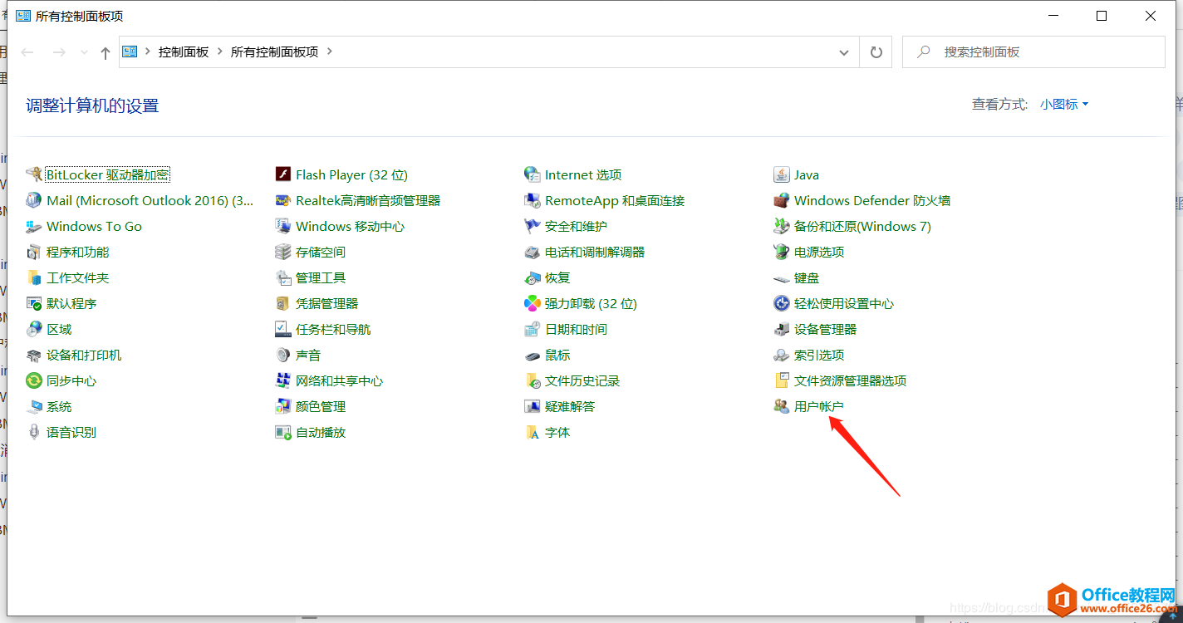
Task: Click the 日期和时间 icon
Action: coord(533,329)
